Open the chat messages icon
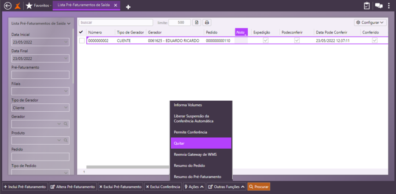The width and height of the screenshot is (396, 194). pyautogui.click(x=379, y=6)
